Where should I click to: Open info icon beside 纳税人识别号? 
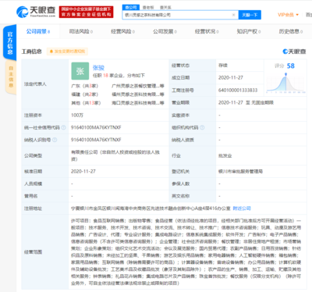coord(55,140)
